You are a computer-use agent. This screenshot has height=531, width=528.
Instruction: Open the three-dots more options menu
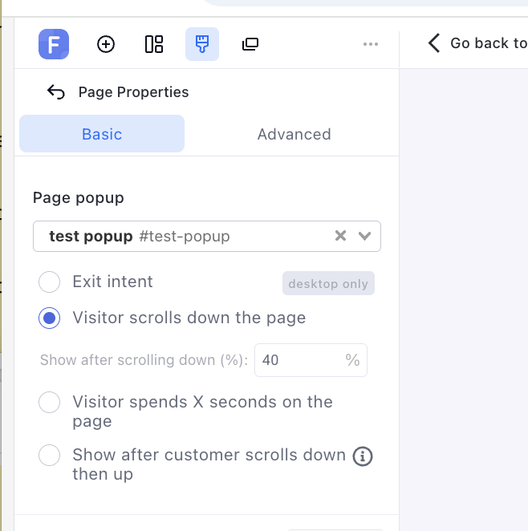click(371, 44)
